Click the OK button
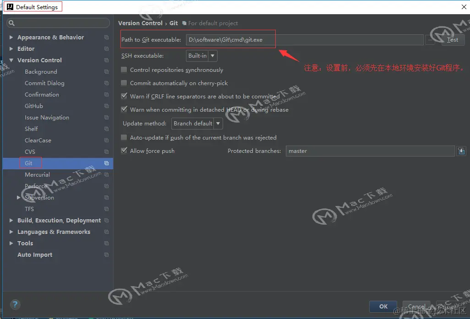The height and width of the screenshot is (319, 470). click(x=383, y=307)
